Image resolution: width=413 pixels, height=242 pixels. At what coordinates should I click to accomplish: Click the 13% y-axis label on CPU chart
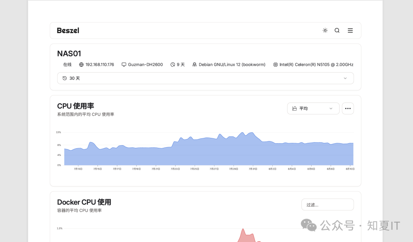(x=59, y=132)
